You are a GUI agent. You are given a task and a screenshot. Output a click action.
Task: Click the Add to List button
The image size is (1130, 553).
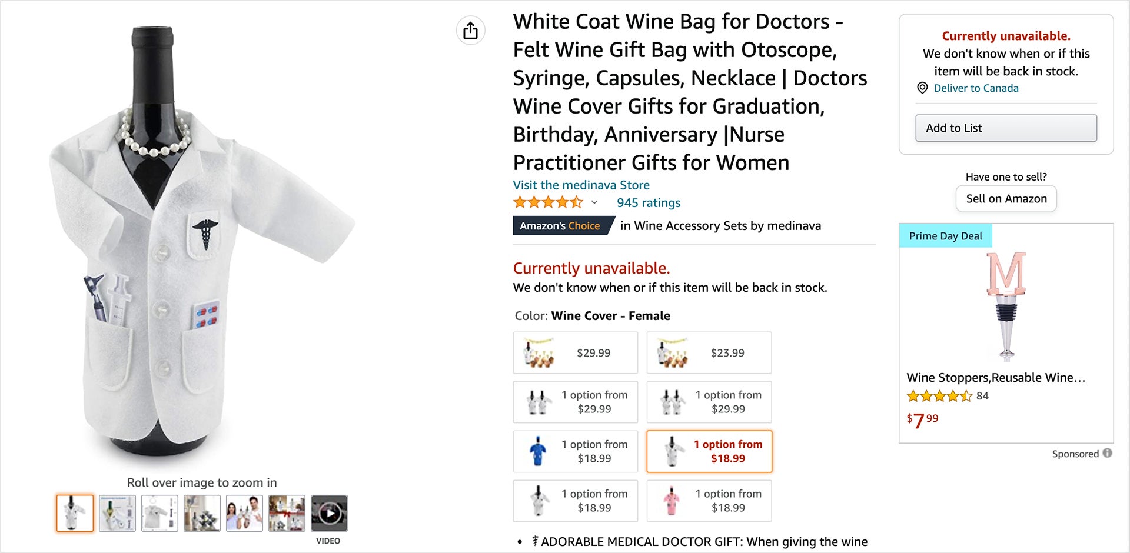coord(1006,128)
